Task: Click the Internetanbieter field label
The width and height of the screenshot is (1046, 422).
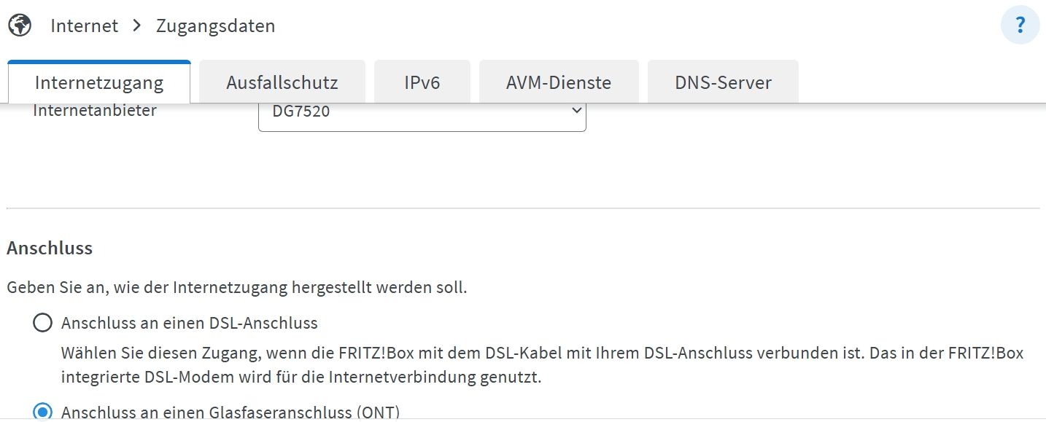Action: point(95,111)
